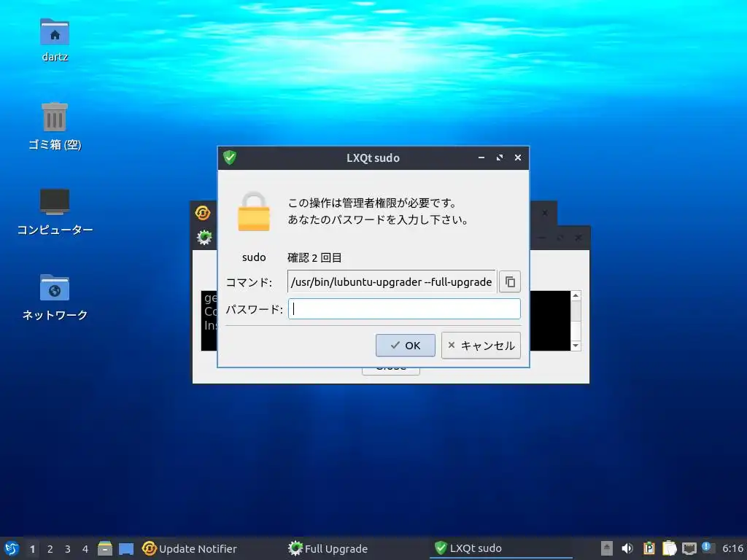
Task: Click the scroll up arrow in Full Upgrade log
Action: pyautogui.click(x=576, y=296)
